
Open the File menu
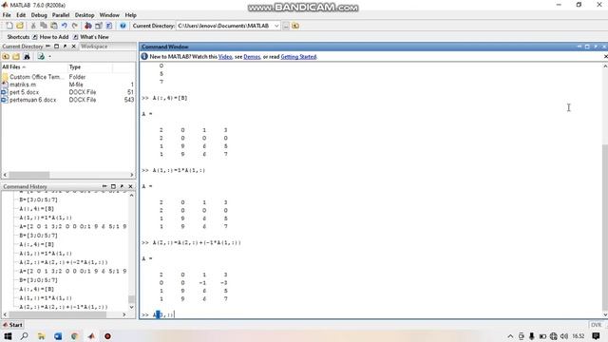click(7, 15)
